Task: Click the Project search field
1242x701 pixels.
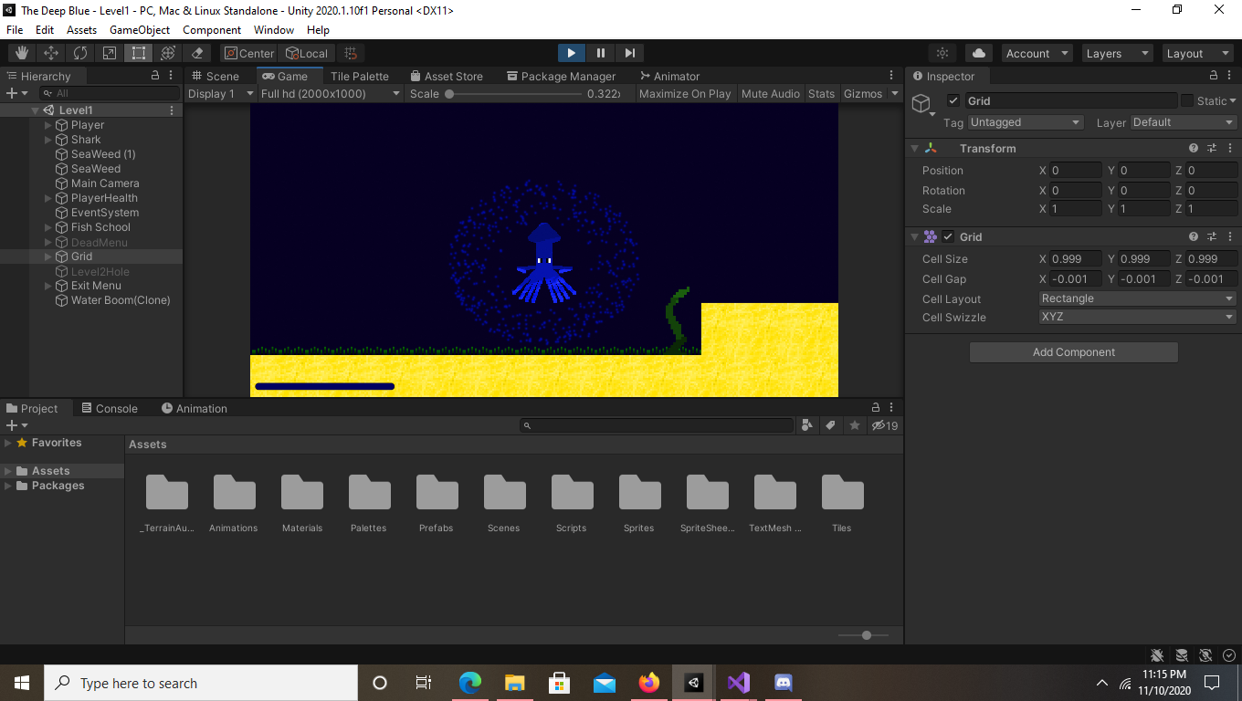Action: [657, 425]
